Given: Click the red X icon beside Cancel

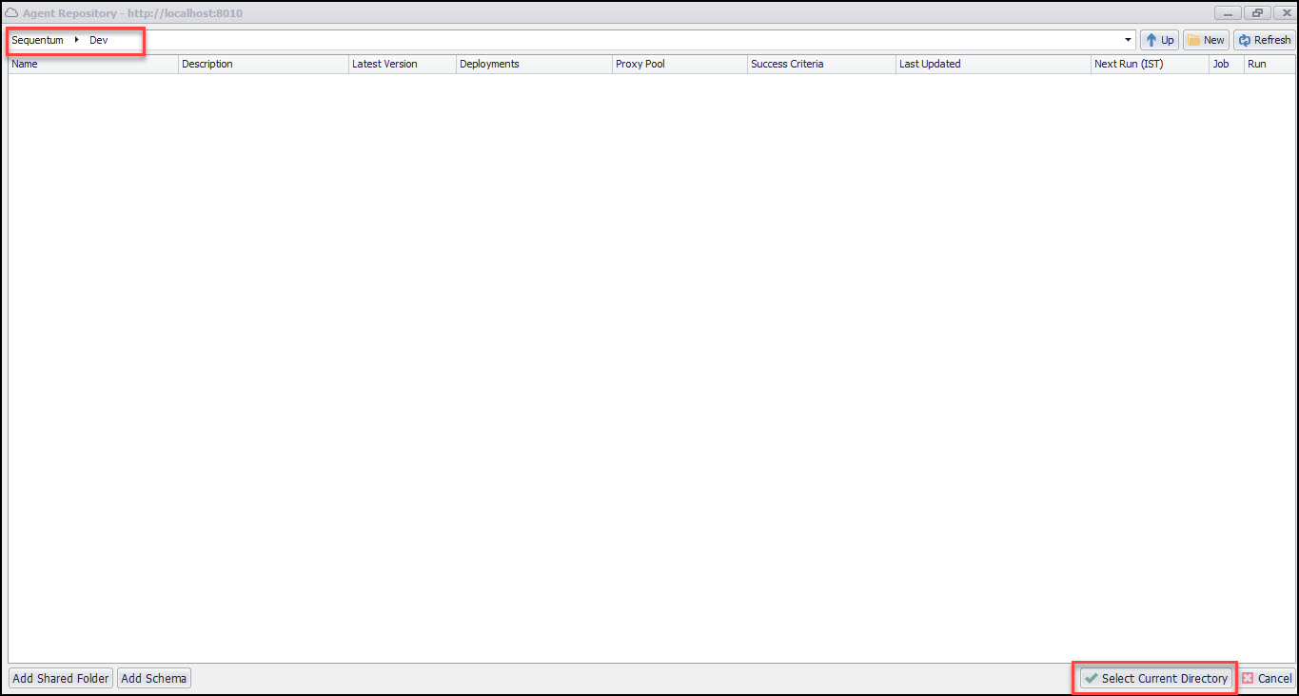Looking at the screenshot, I should [x=1248, y=678].
